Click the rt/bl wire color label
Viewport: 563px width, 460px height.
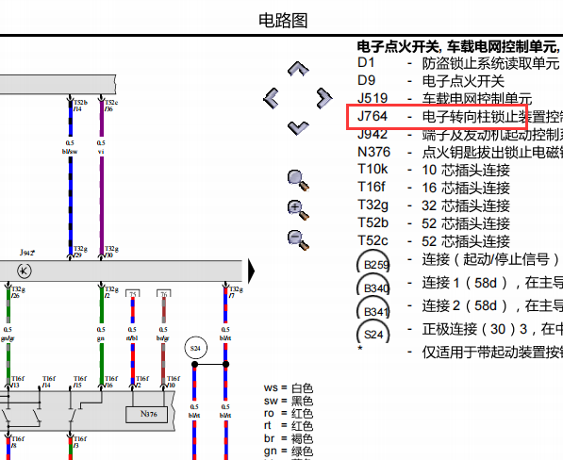132,338
